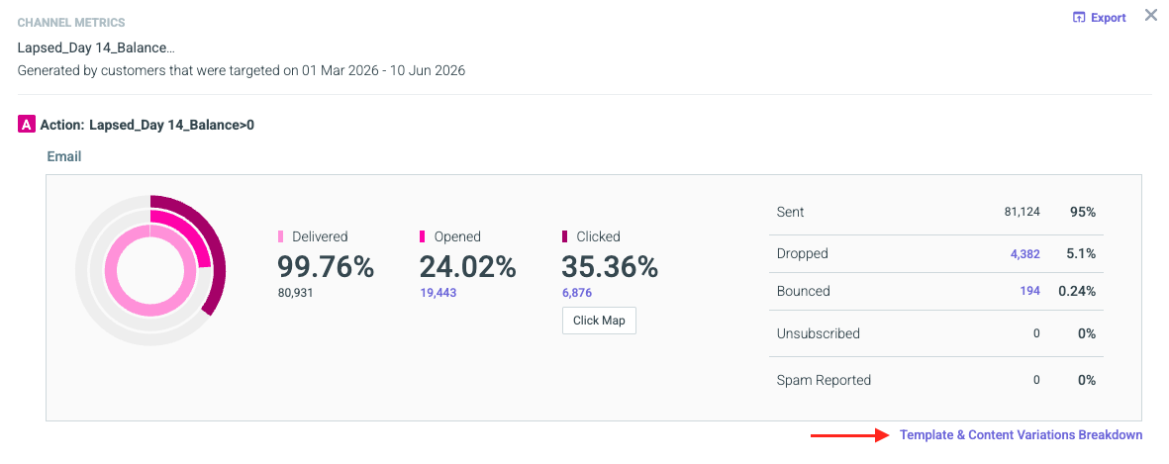Viewport: 1169px width, 464px height.
Task: Click the Export link text
Action: [1108, 18]
